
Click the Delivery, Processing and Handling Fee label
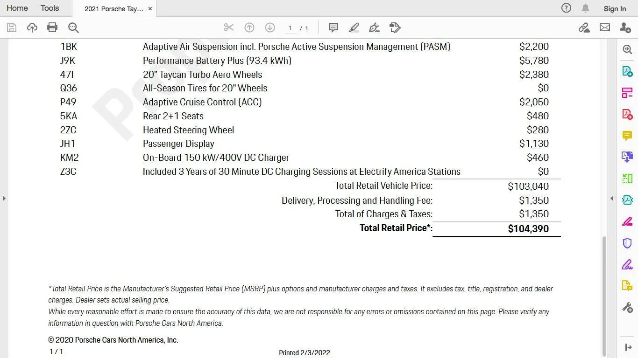tap(357, 200)
